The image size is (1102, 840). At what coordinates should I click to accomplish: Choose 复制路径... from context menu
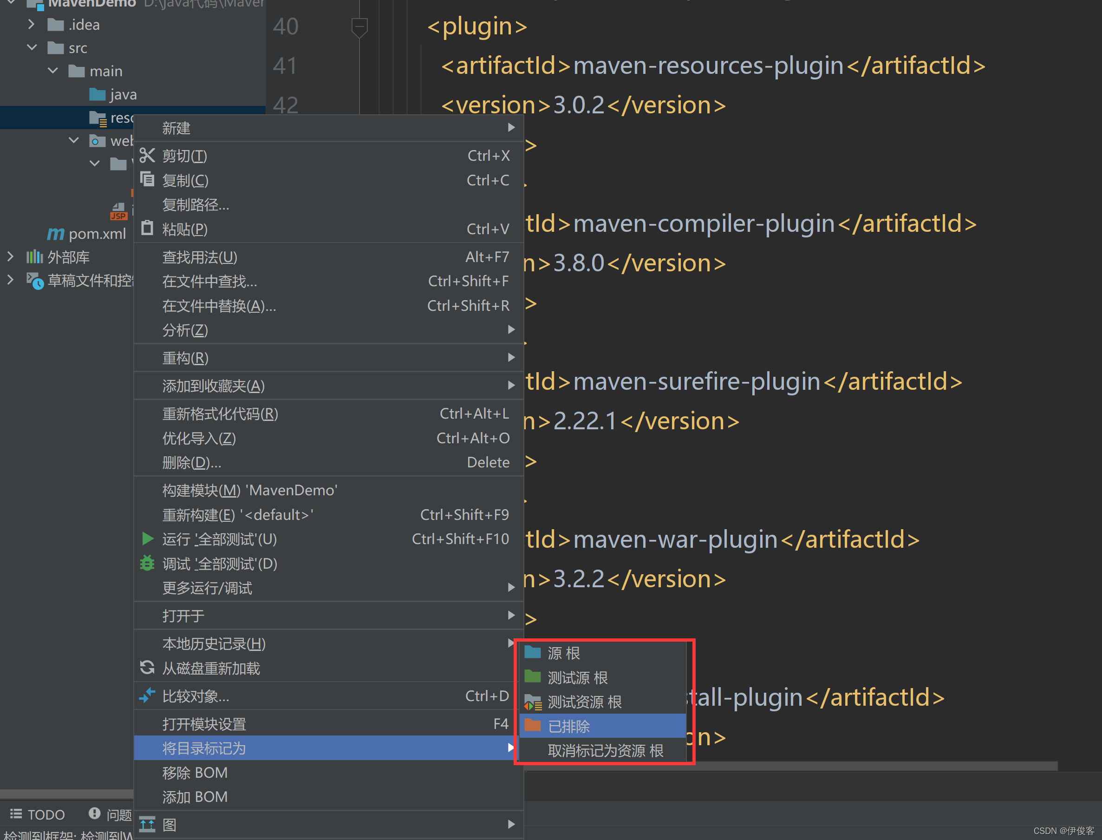[x=329, y=204]
